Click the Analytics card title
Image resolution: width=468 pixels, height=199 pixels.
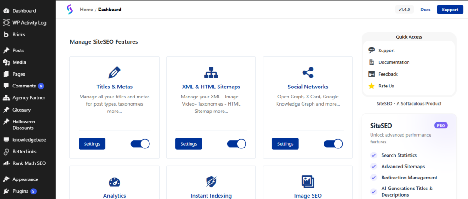114,196
